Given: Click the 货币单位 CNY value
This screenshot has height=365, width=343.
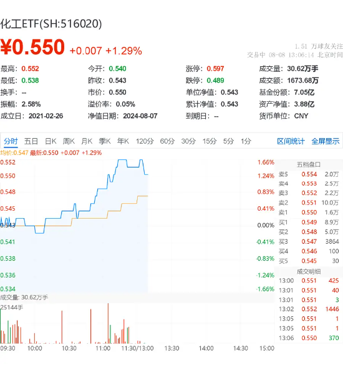Looking at the screenshot, I should 301,116.
